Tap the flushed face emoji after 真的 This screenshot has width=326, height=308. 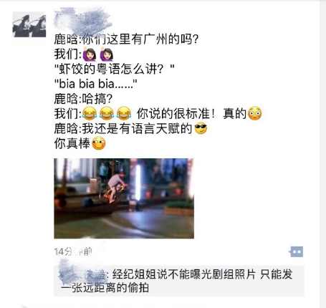(255, 113)
